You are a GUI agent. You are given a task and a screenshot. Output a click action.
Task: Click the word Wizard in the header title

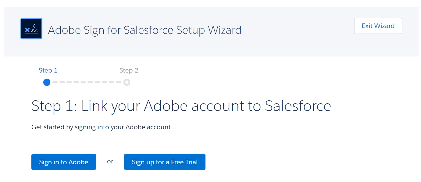[x=224, y=30]
